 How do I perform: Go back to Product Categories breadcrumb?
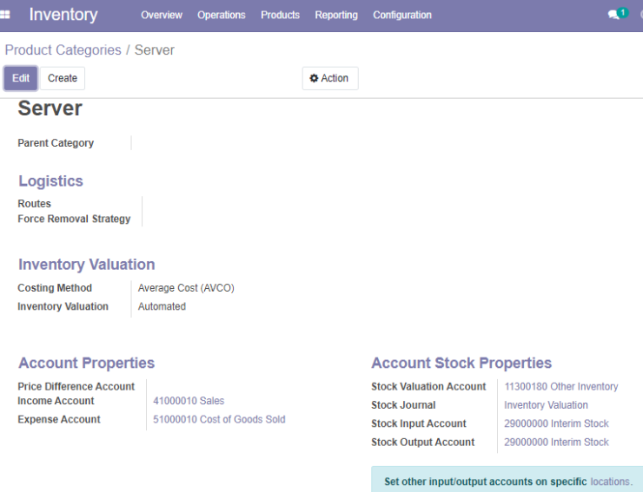(63, 50)
